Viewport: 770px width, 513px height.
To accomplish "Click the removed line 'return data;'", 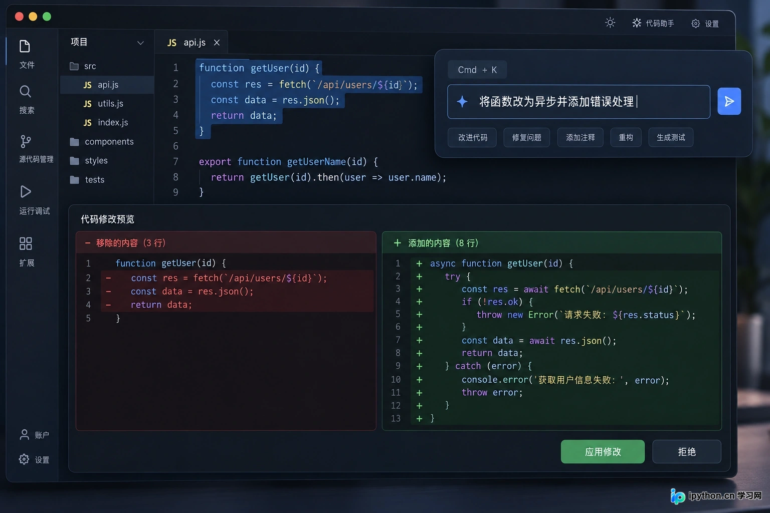I will coord(237,305).
